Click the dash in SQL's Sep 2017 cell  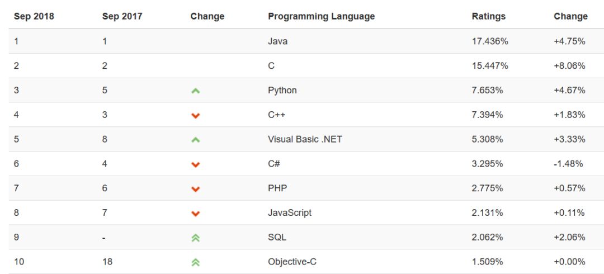104,238
